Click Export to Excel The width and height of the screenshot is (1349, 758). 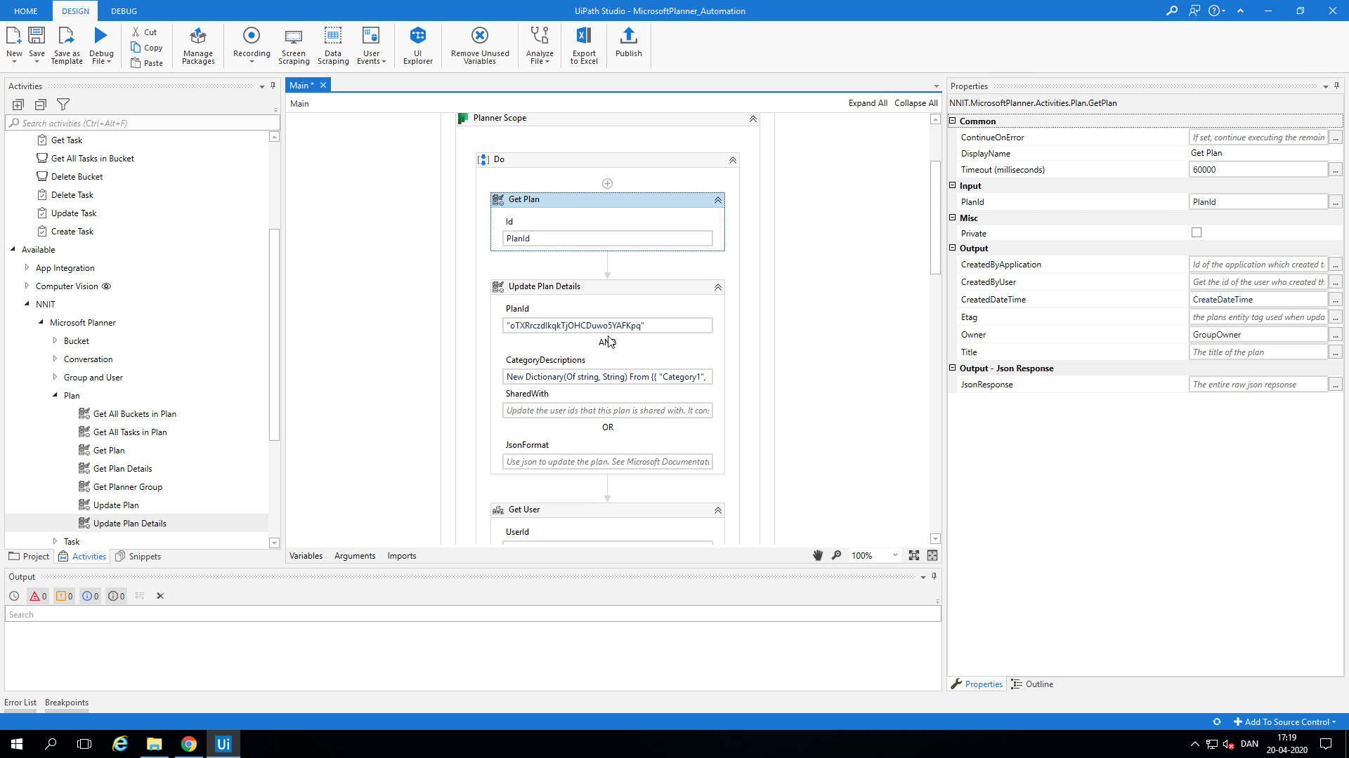[584, 45]
